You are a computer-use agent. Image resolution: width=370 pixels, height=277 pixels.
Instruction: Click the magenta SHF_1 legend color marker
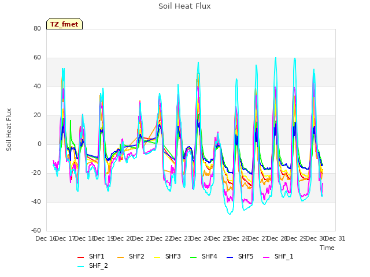click(x=266, y=257)
